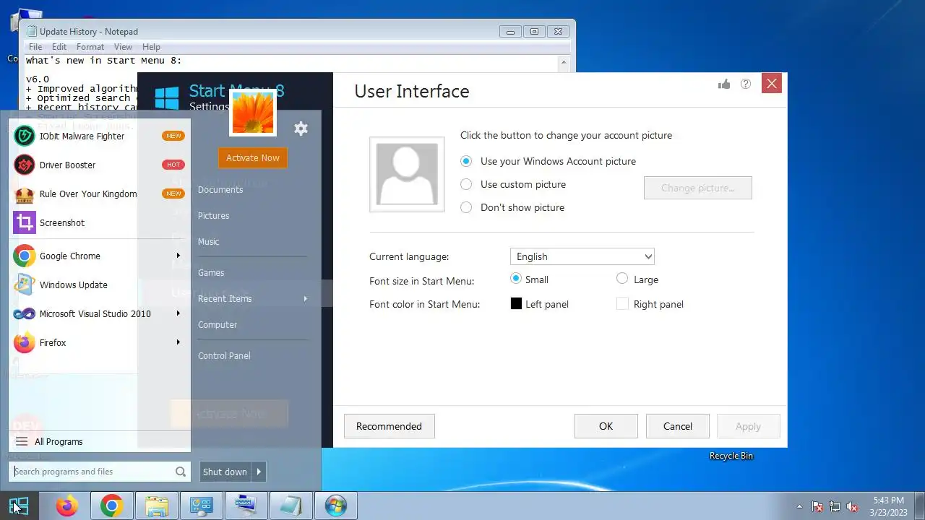Open Documents in Start Menu

[220, 189]
